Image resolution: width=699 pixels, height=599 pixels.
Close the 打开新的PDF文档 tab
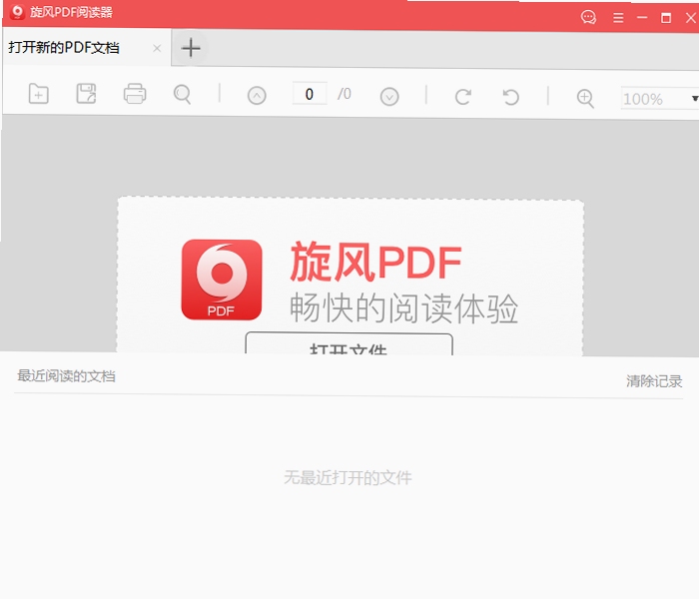(x=157, y=48)
